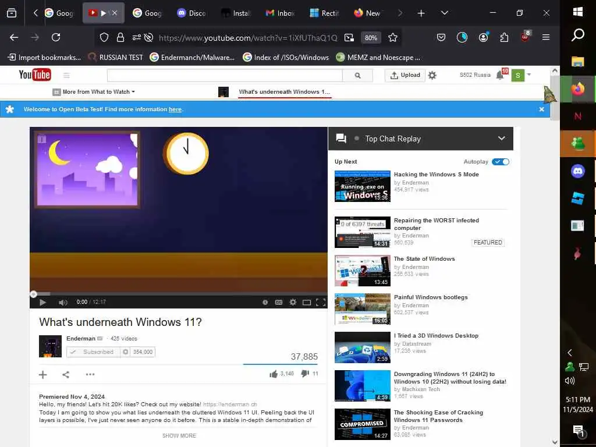Mute the video volume speaker

[63, 302]
